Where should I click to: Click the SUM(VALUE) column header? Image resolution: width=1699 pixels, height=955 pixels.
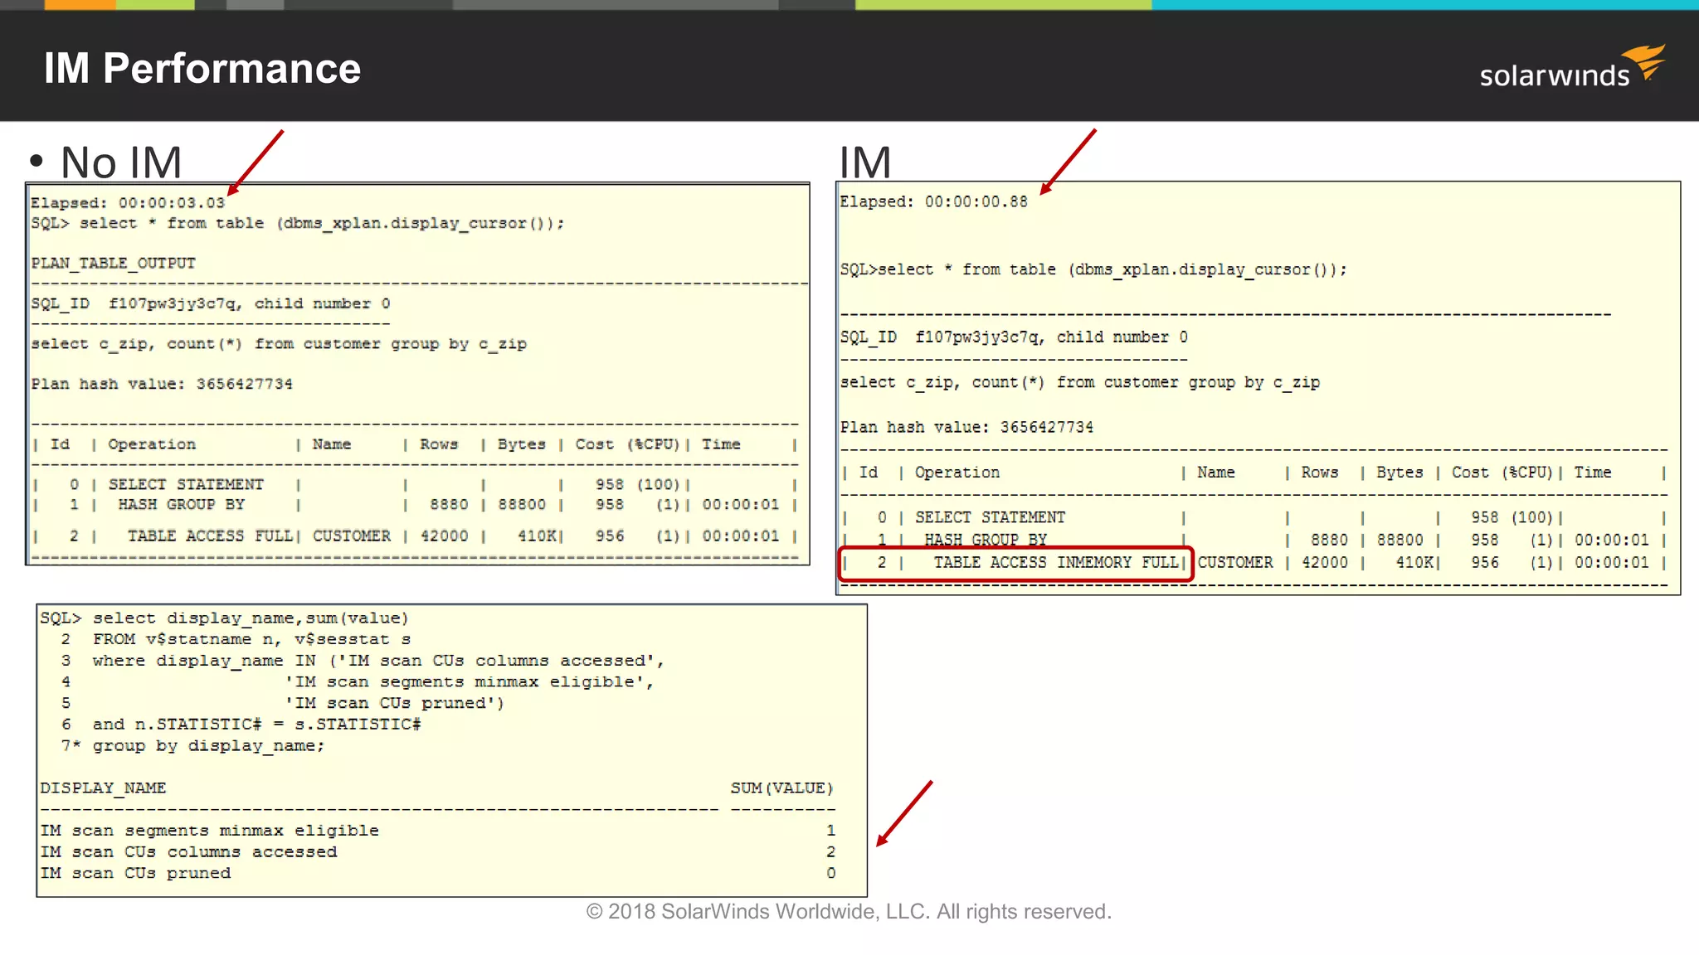click(x=781, y=788)
